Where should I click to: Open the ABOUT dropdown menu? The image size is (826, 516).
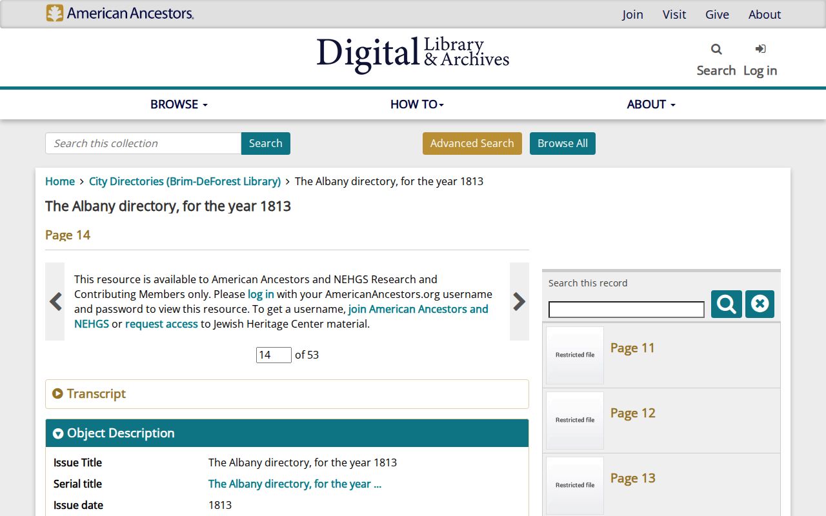651,104
